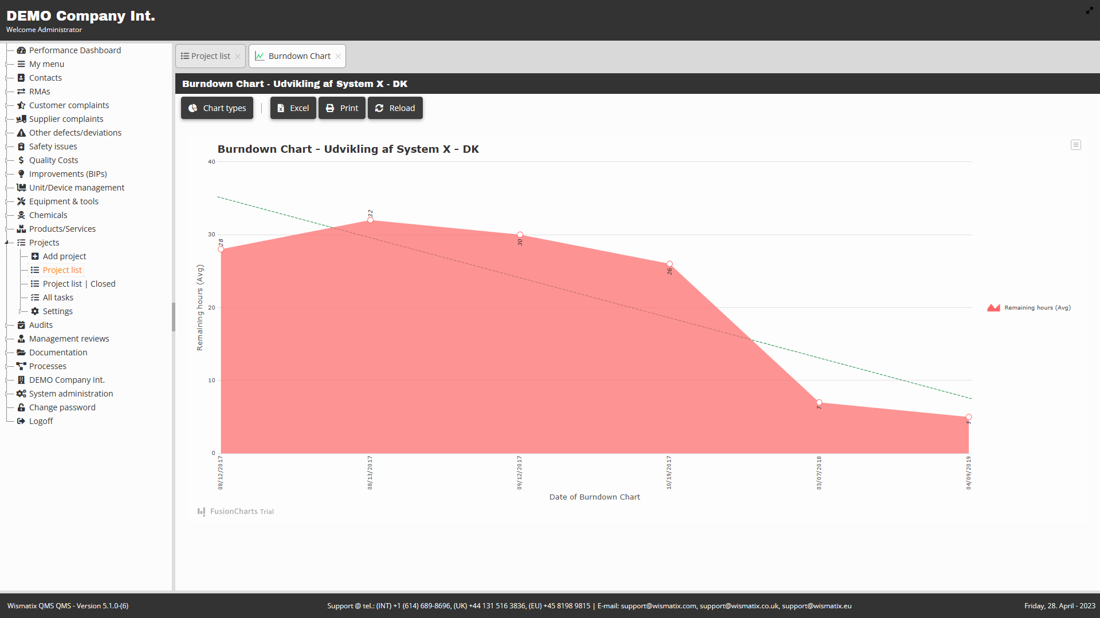Image resolution: width=1100 pixels, height=618 pixels.
Task: Click the x-axis date label 03/07/2018
Action: tap(819, 473)
